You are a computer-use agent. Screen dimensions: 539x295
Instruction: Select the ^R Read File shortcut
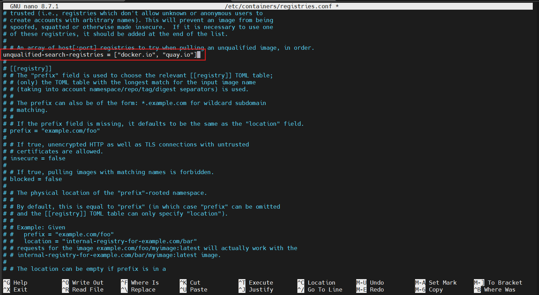click(83, 289)
